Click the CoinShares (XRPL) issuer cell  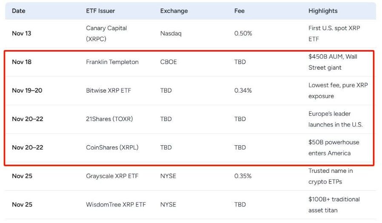[x=112, y=147]
